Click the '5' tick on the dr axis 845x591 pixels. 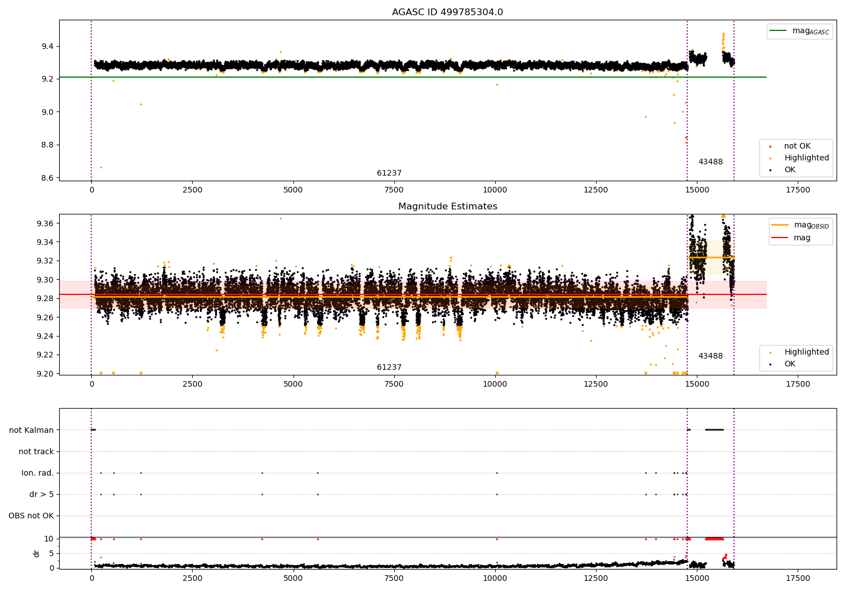click(x=52, y=553)
